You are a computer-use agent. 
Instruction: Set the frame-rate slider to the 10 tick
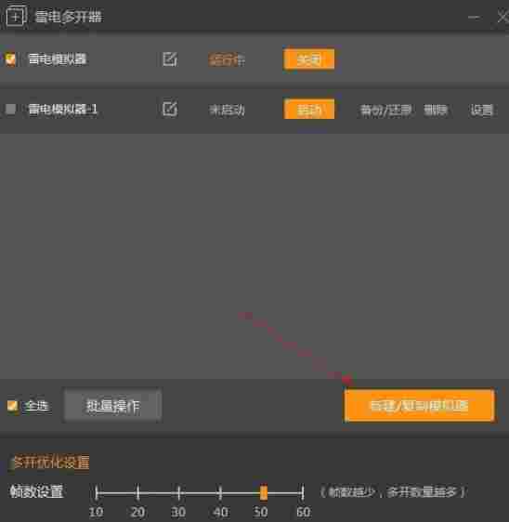[97, 492]
